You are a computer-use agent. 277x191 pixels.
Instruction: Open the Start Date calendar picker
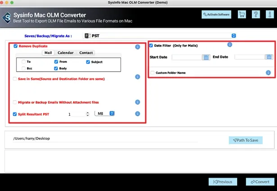[x=206, y=57]
